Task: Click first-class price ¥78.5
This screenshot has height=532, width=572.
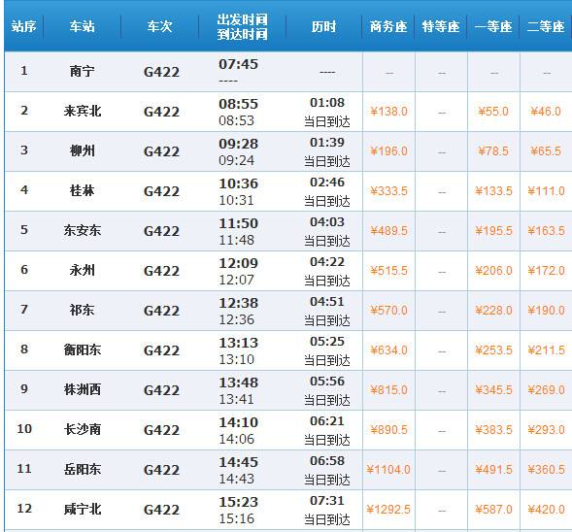Action: (x=493, y=150)
